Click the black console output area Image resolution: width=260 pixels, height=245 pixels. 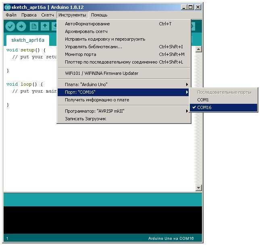(x=103, y=220)
